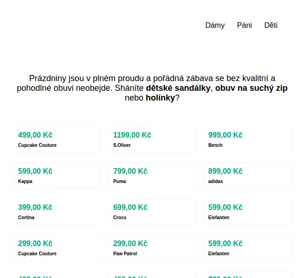Open the Děti menu item
The height and width of the screenshot is (278, 297).
click(x=271, y=25)
